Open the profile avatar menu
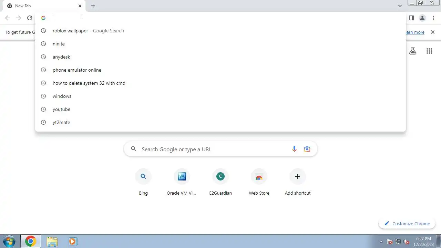The width and height of the screenshot is (441, 248). [422, 18]
